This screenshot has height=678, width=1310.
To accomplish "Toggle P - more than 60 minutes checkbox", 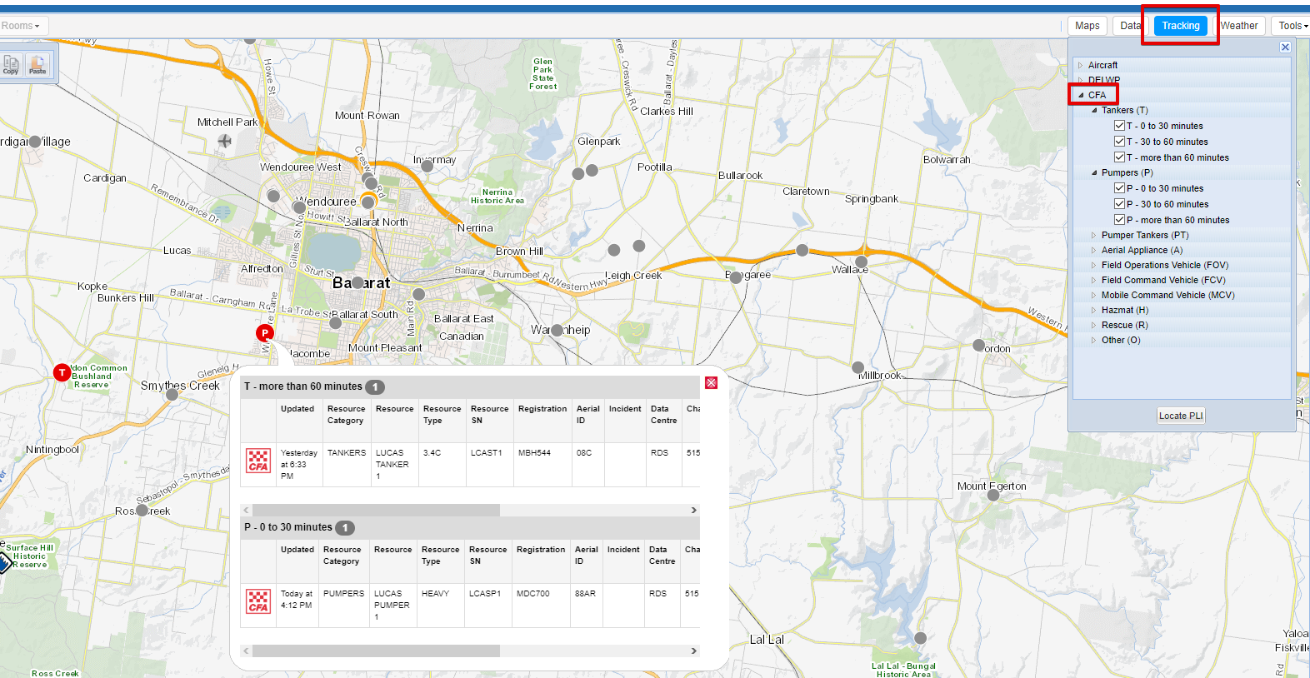I will [1119, 220].
